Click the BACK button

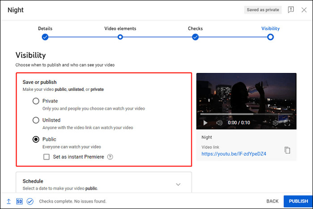coord(272,201)
